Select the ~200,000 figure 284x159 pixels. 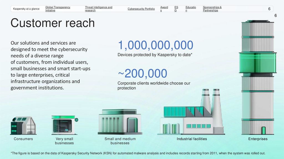coord(142,73)
